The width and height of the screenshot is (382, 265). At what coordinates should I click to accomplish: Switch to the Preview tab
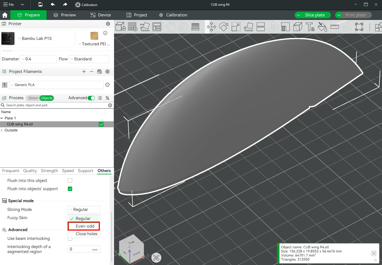65,15
